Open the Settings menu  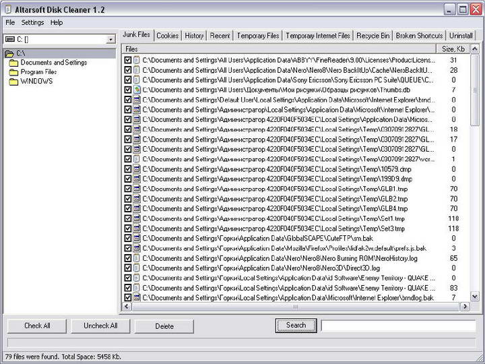(32, 23)
